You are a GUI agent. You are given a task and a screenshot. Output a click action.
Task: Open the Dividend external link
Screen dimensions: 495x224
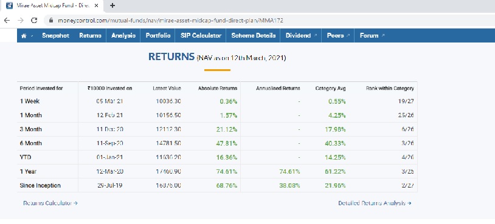pyautogui.click(x=301, y=36)
